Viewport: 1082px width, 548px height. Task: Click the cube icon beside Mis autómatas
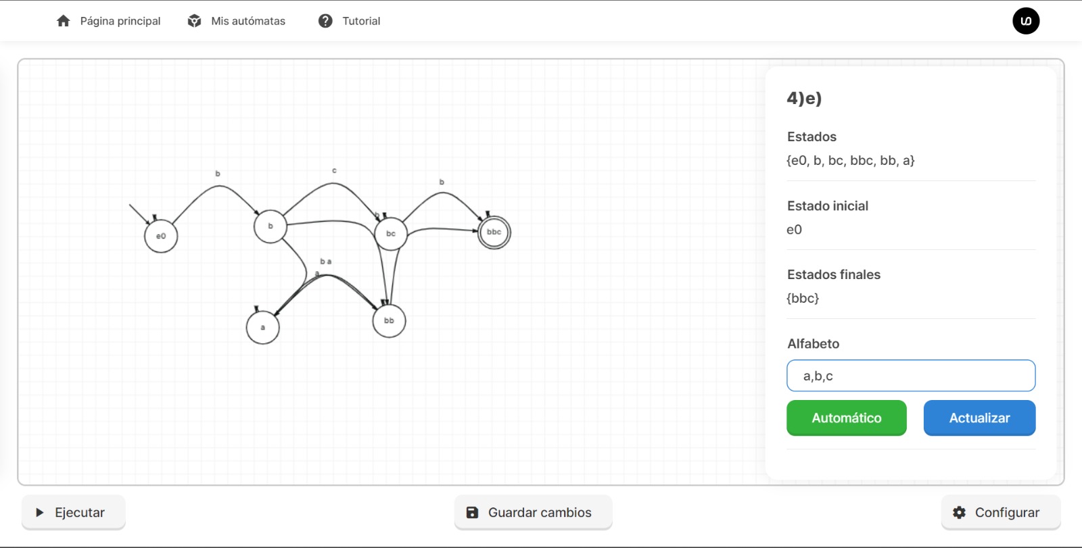(x=195, y=21)
